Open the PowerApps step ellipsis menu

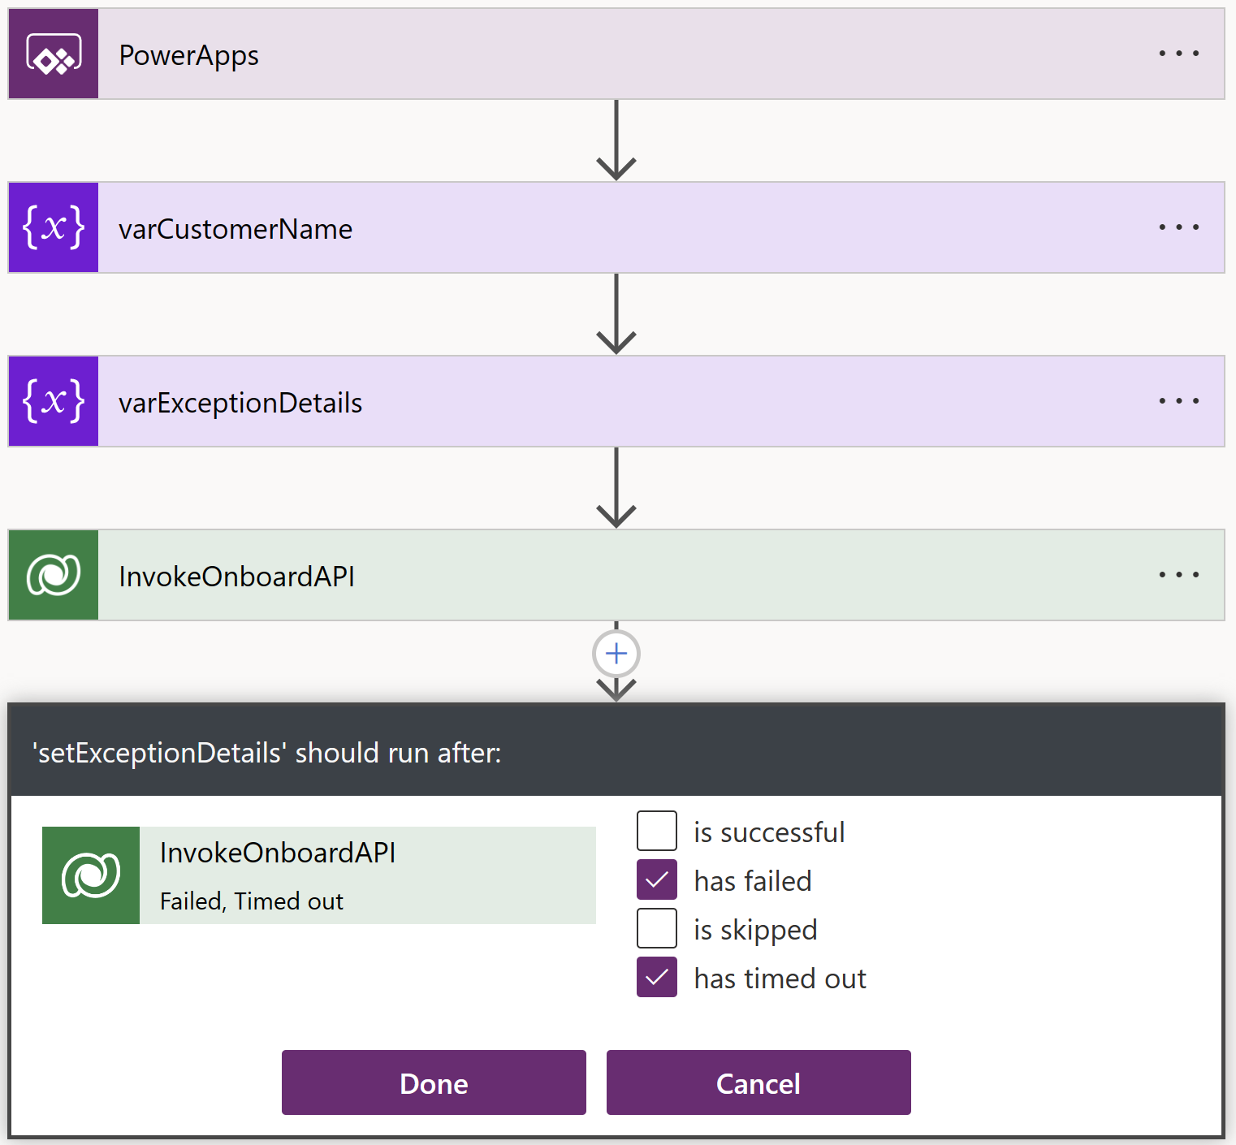click(x=1178, y=54)
